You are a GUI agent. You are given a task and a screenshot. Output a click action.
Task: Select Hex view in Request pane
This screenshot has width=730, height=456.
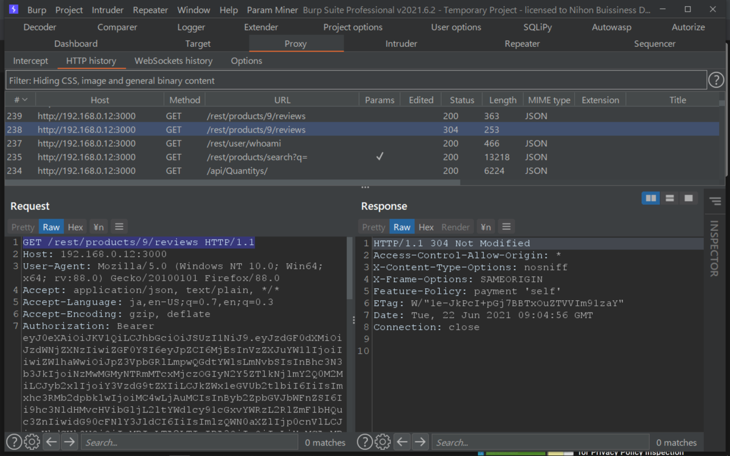pos(75,227)
